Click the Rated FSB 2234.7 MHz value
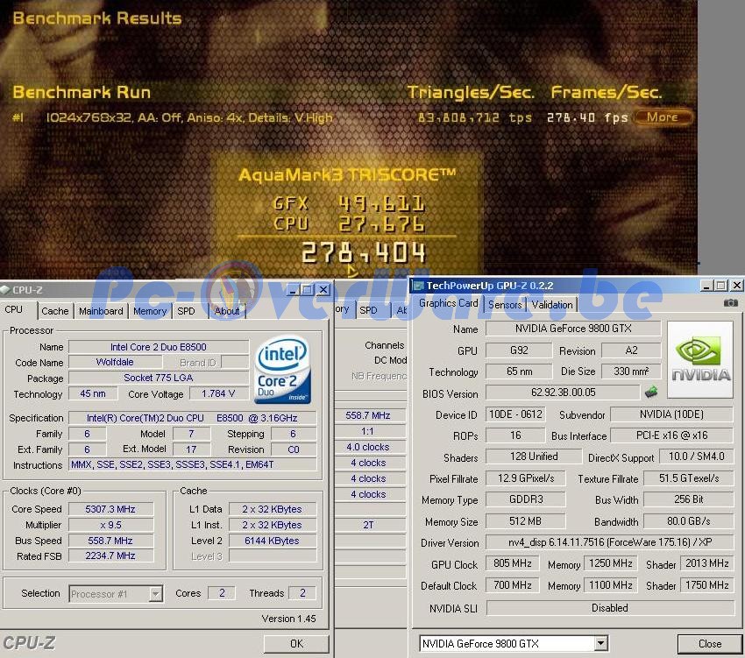 (x=110, y=555)
